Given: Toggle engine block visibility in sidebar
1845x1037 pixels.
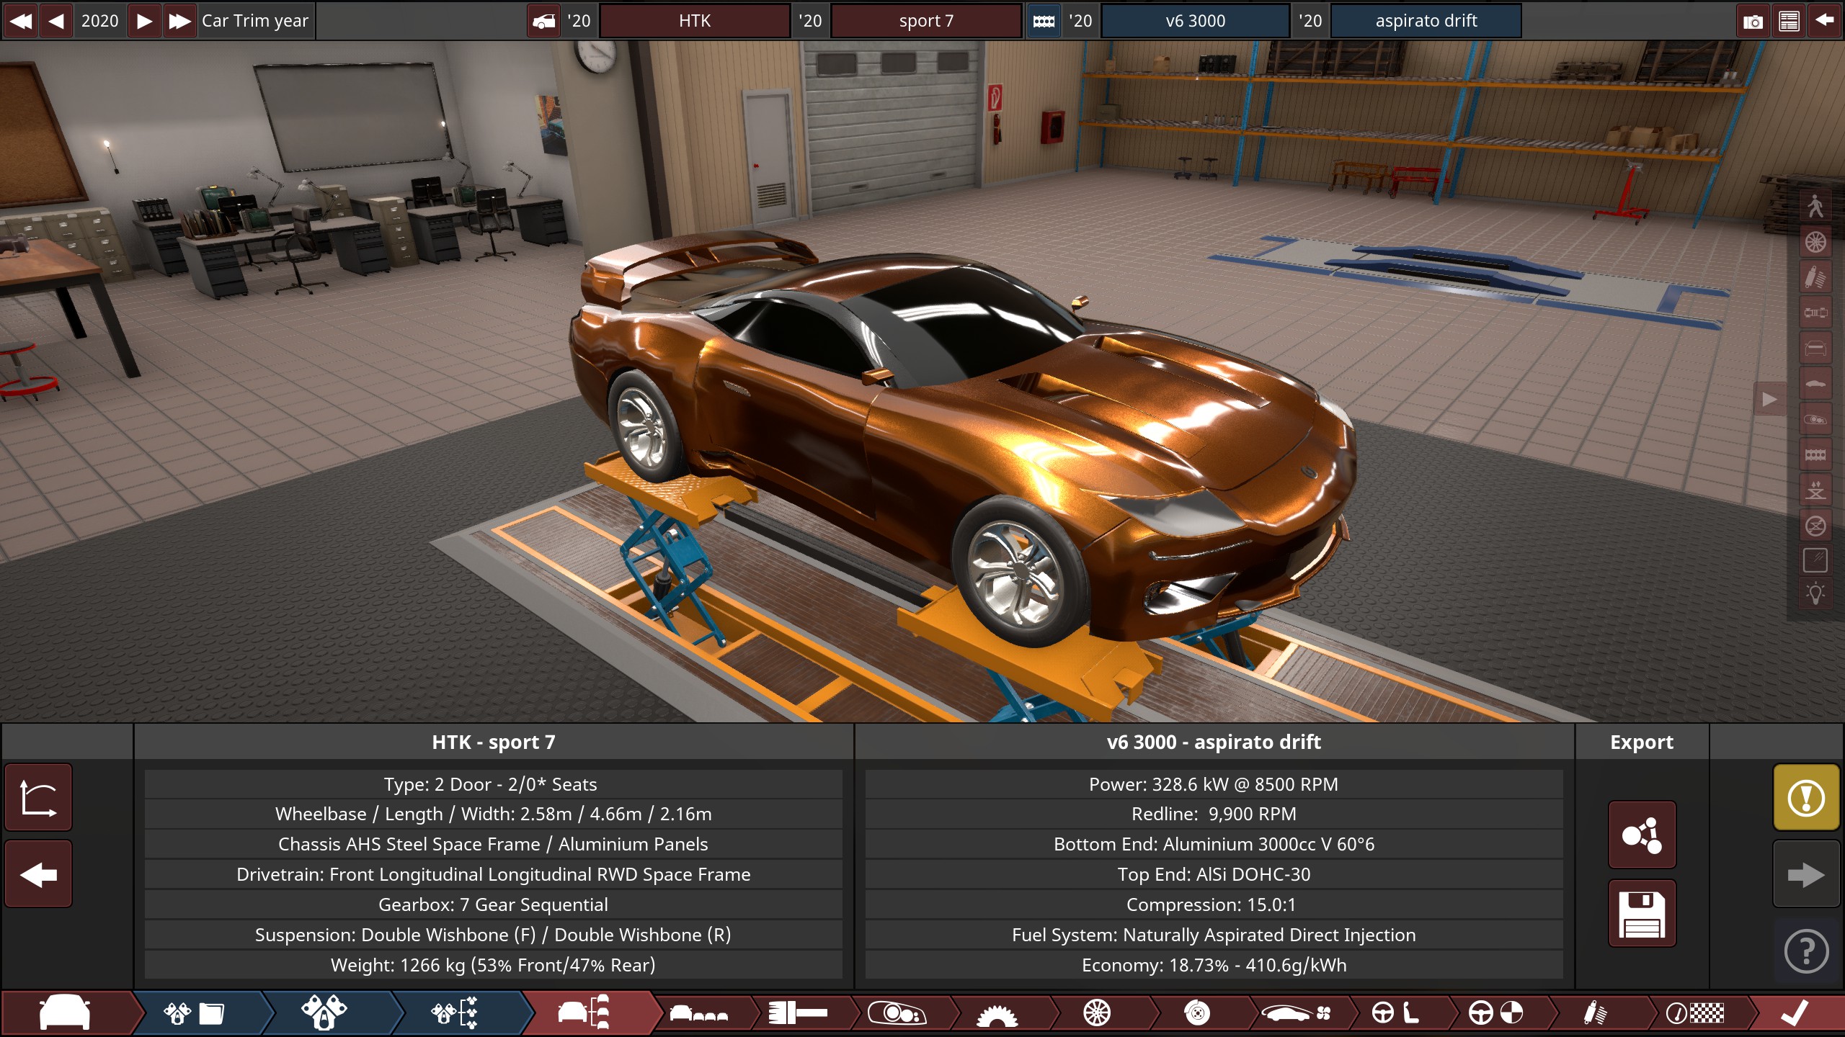Looking at the screenshot, I should coord(1815,454).
